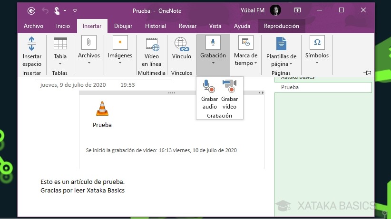The image size is (391, 219).
Task: Start Grabar vídeo recording
Action: click(x=229, y=94)
